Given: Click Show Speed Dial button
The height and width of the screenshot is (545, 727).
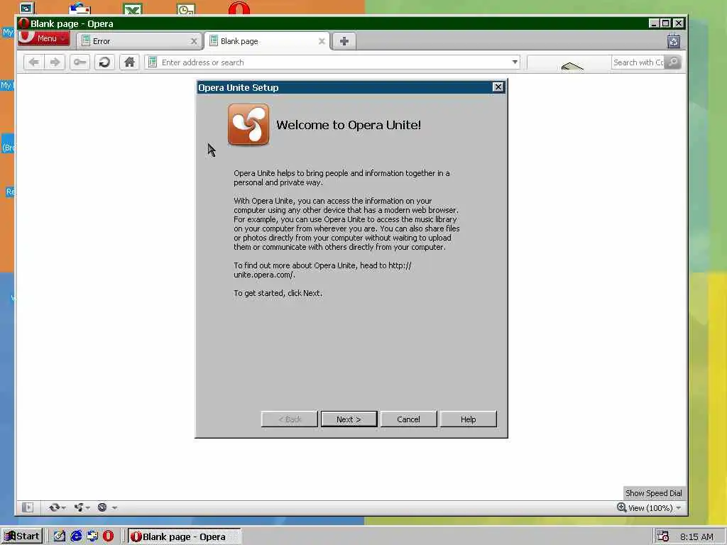Looking at the screenshot, I should tap(654, 493).
